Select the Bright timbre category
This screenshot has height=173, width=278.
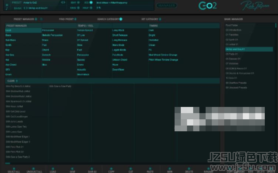click(152, 35)
